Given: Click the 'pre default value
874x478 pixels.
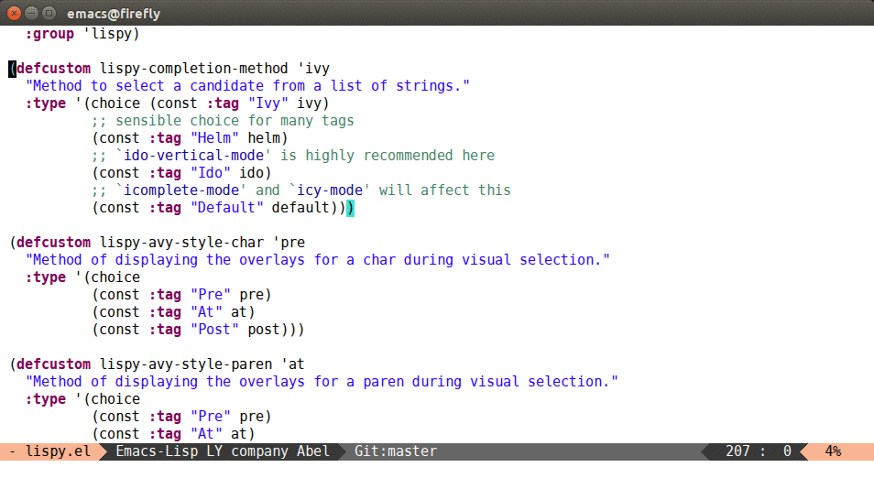Looking at the screenshot, I should coord(289,243).
